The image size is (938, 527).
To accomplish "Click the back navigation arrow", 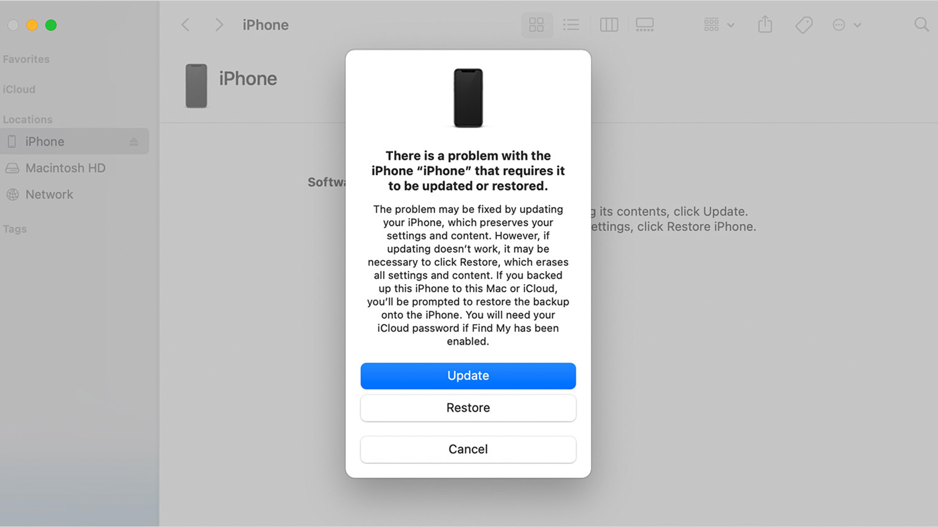I will 186,24.
